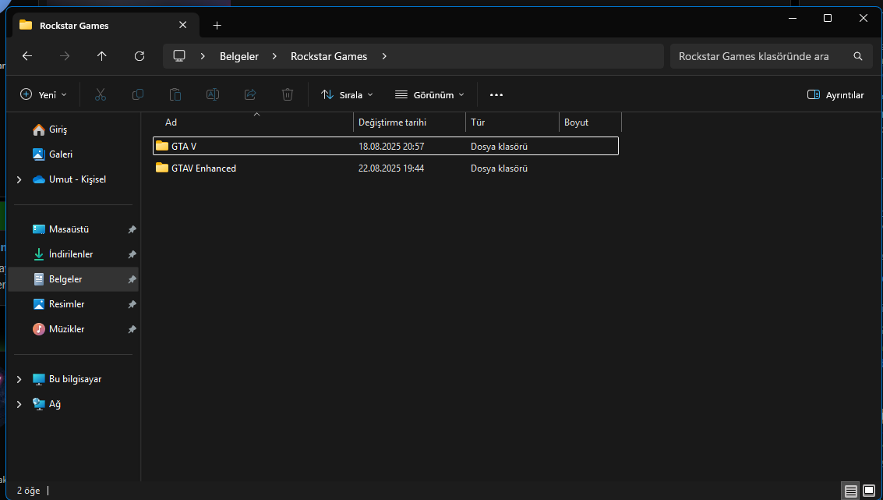
Task: Click chevron after Rockstar Games in address bar
Action: tap(384, 56)
